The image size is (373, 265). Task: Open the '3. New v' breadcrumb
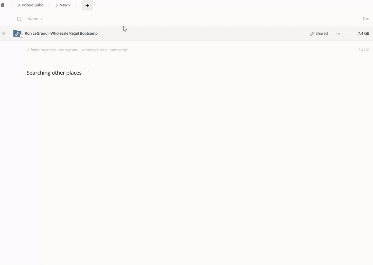click(x=63, y=5)
